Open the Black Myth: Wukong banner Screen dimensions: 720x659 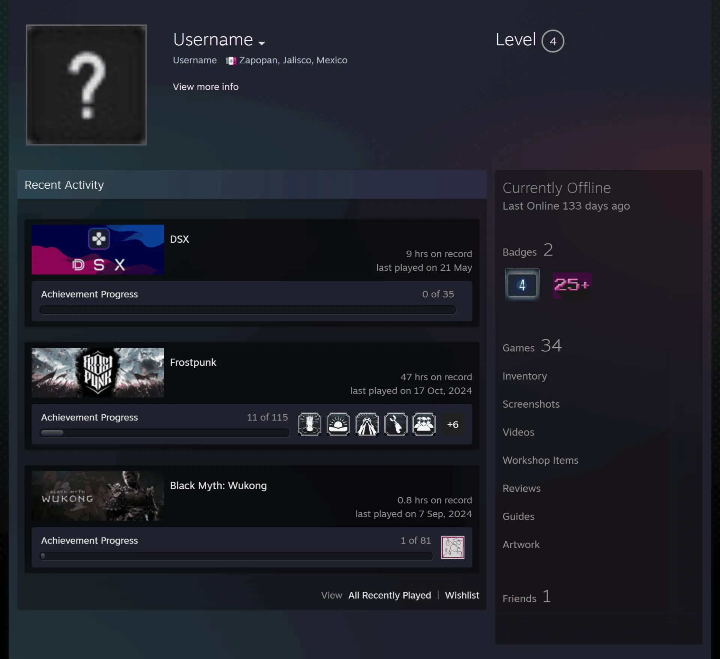(x=98, y=495)
